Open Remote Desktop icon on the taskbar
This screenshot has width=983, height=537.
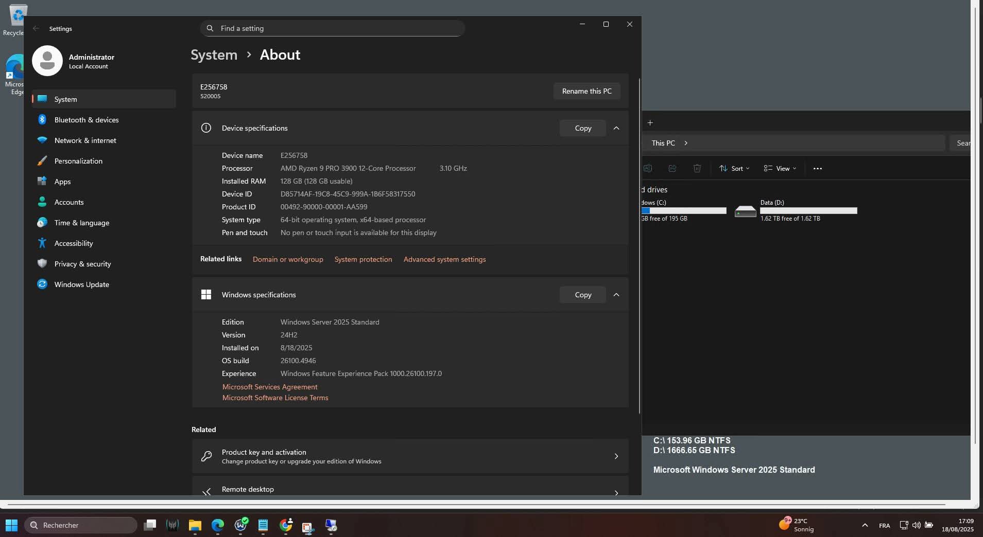331,525
